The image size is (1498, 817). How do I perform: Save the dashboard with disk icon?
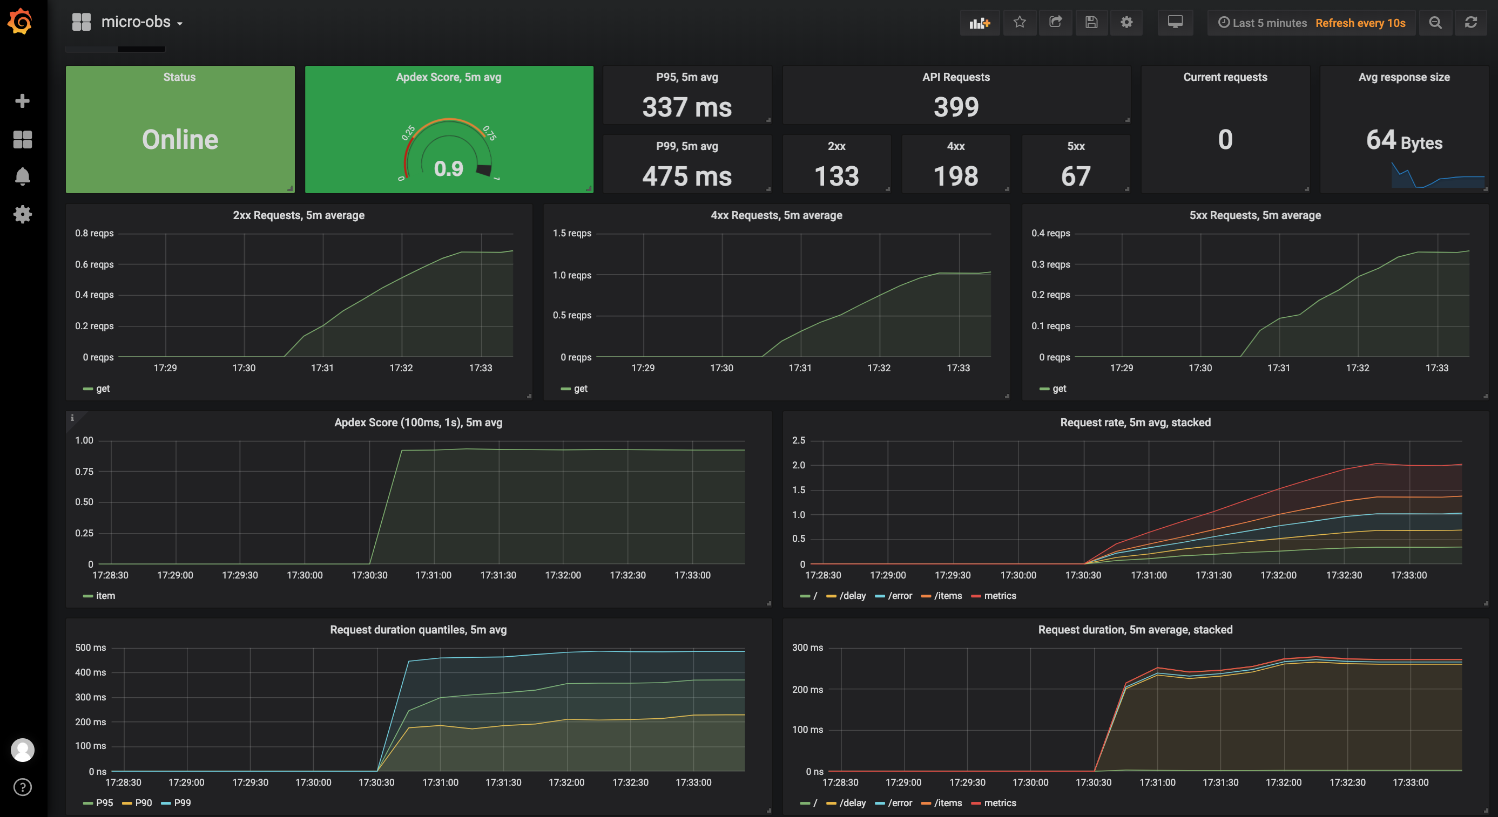1091,23
